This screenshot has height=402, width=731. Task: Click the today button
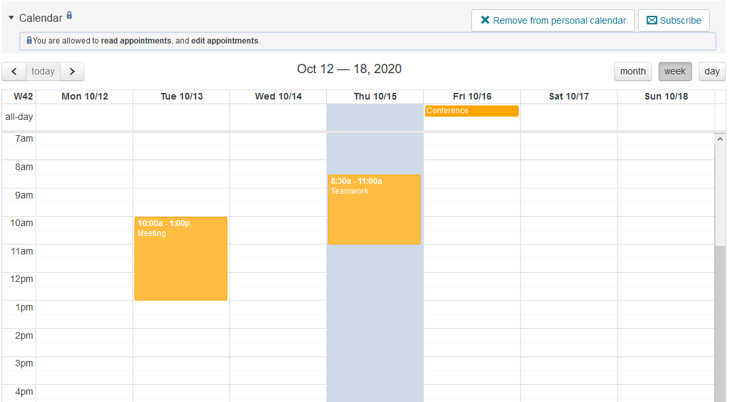(42, 71)
